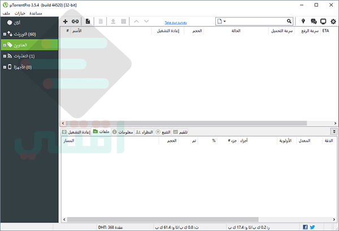Open the ملف menu
This screenshot has width=339, height=231.
[6, 14]
